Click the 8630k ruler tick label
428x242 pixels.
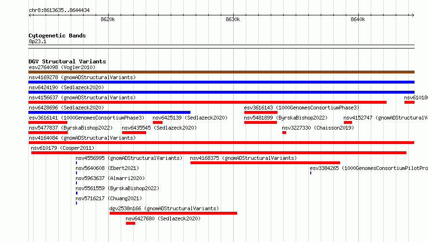click(233, 19)
